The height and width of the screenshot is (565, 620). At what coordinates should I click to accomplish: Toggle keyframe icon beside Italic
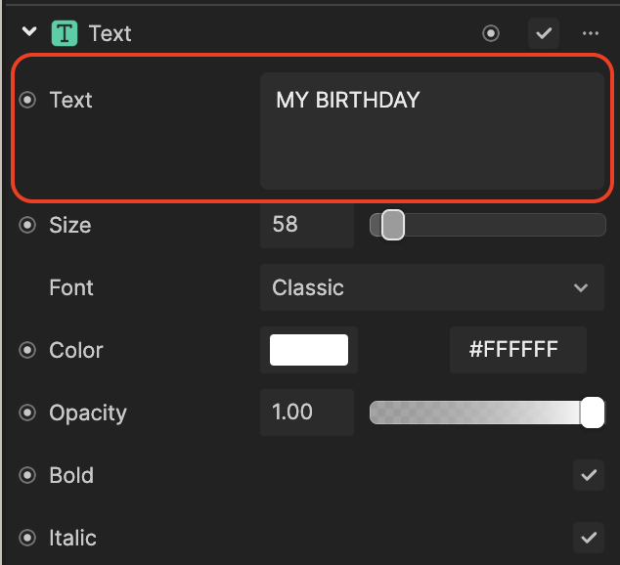27,538
